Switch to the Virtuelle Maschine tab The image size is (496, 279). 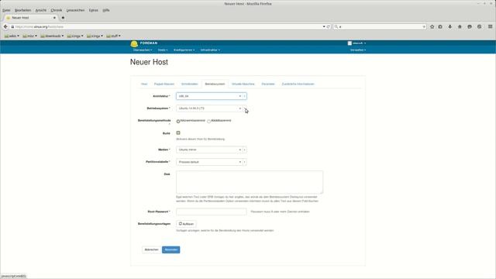pos(243,84)
